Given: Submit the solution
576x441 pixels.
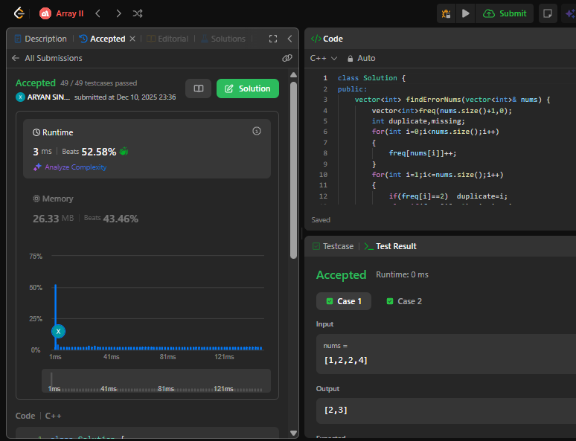Looking at the screenshot, I should coord(505,13).
